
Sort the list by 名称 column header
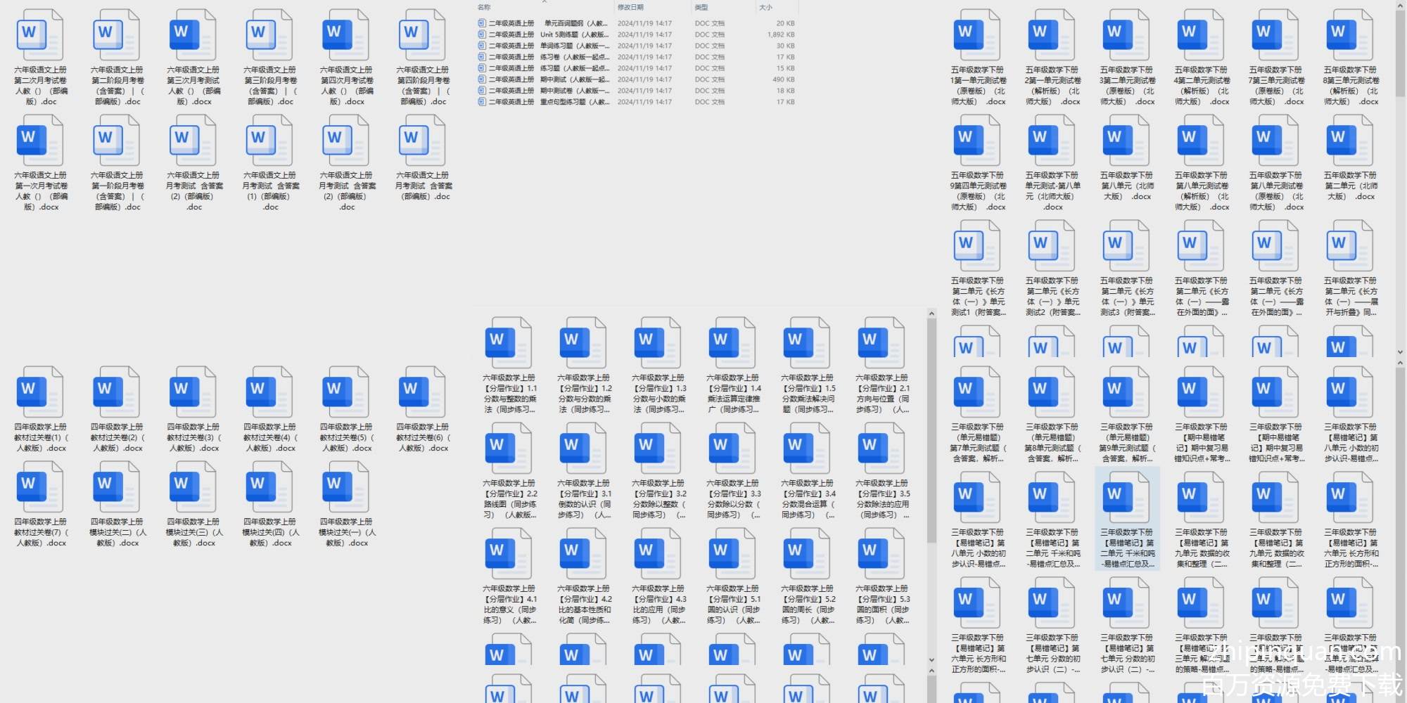tap(485, 7)
